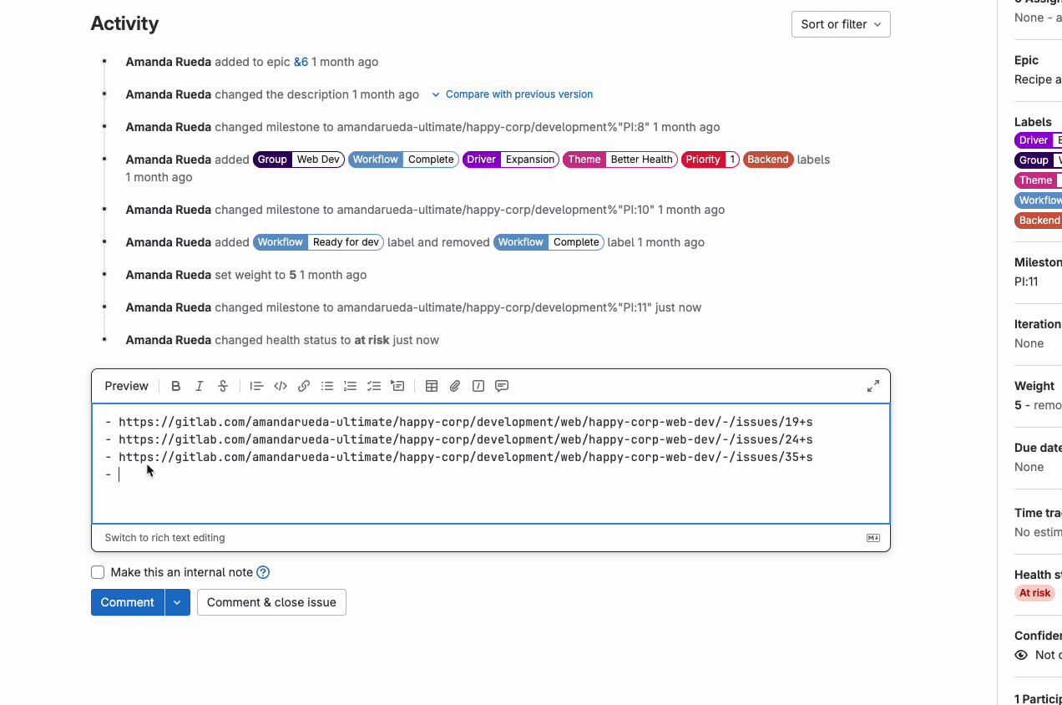Open epic link &6
The height and width of the screenshot is (705, 1062).
301,62
